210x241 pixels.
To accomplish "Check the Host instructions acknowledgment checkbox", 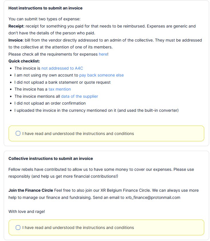I will pos(18,134).
